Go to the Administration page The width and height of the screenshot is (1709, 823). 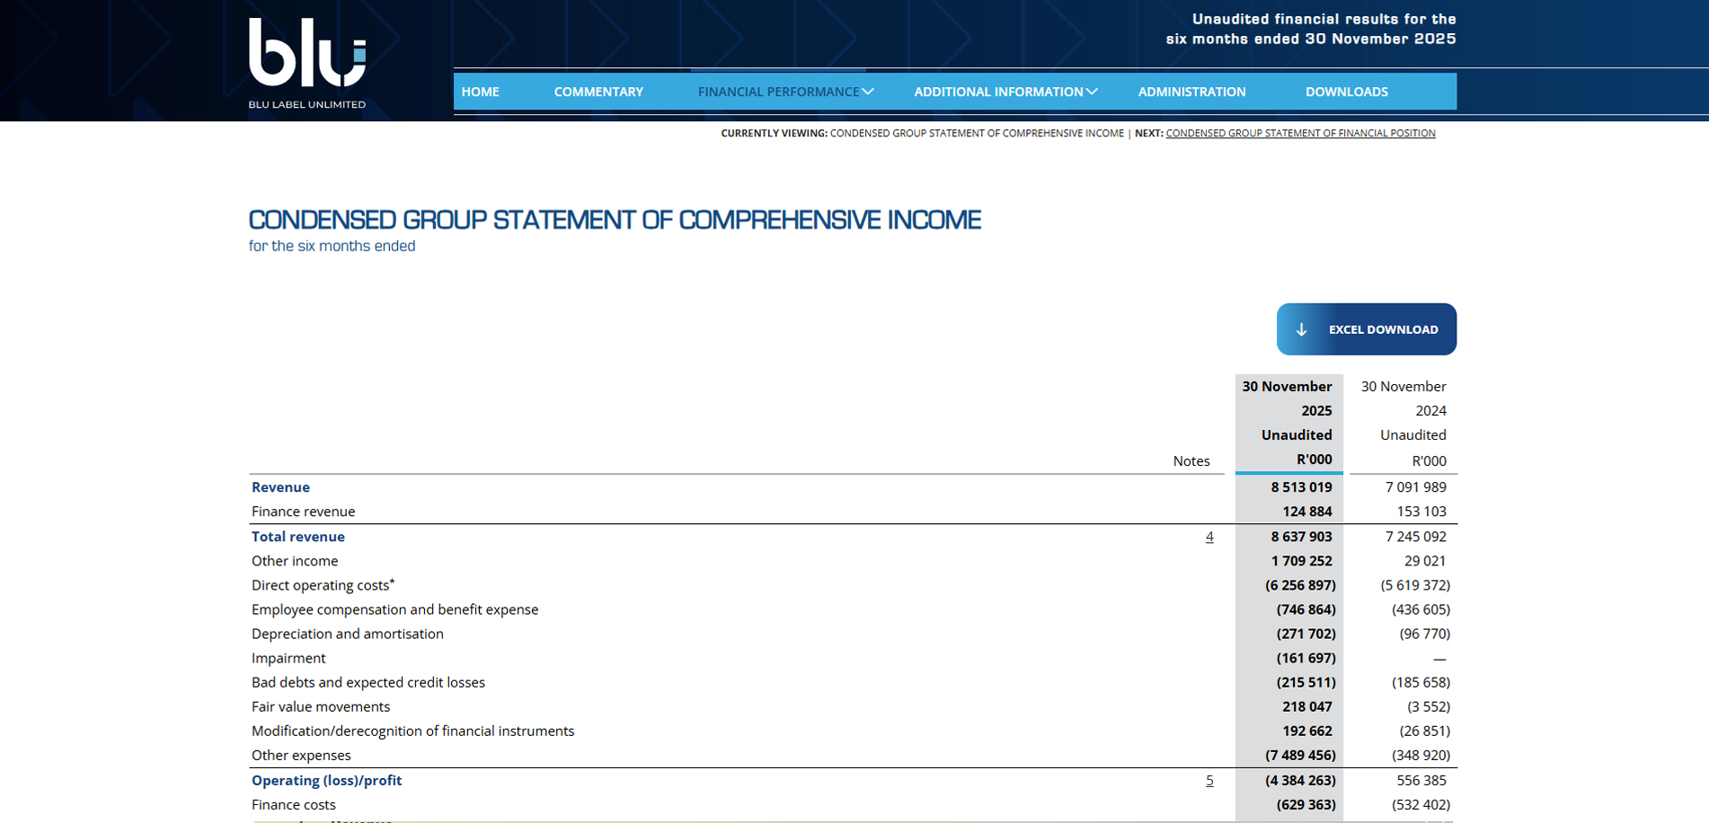click(1191, 92)
